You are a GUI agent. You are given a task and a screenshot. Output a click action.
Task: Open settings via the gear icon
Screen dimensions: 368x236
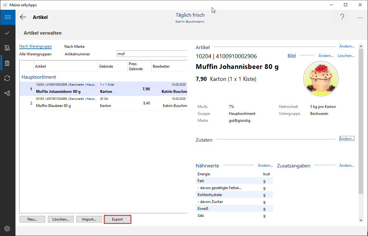tap(8, 228)
